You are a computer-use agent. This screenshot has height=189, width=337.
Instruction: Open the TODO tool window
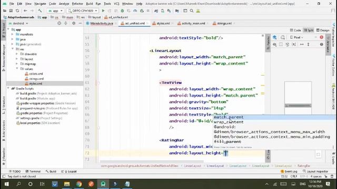[15, 172]
